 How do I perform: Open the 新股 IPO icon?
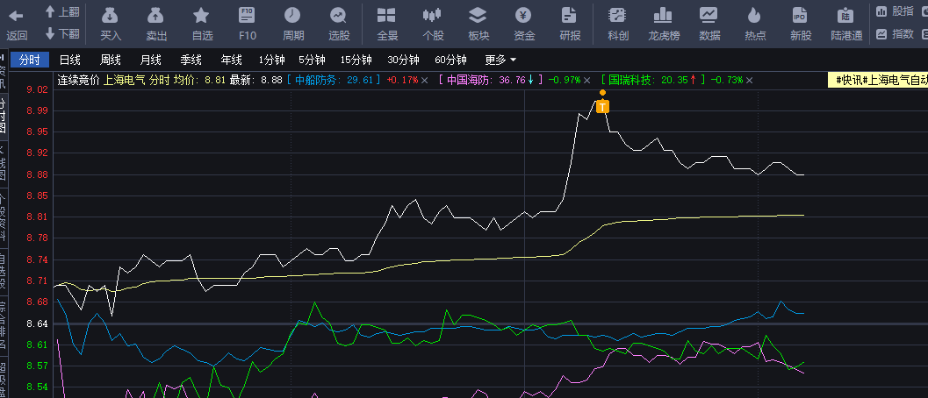point(800,16)
